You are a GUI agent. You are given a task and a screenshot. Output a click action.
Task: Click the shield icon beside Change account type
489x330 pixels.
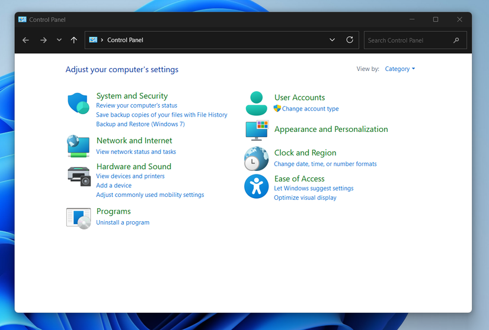point(277,108)
